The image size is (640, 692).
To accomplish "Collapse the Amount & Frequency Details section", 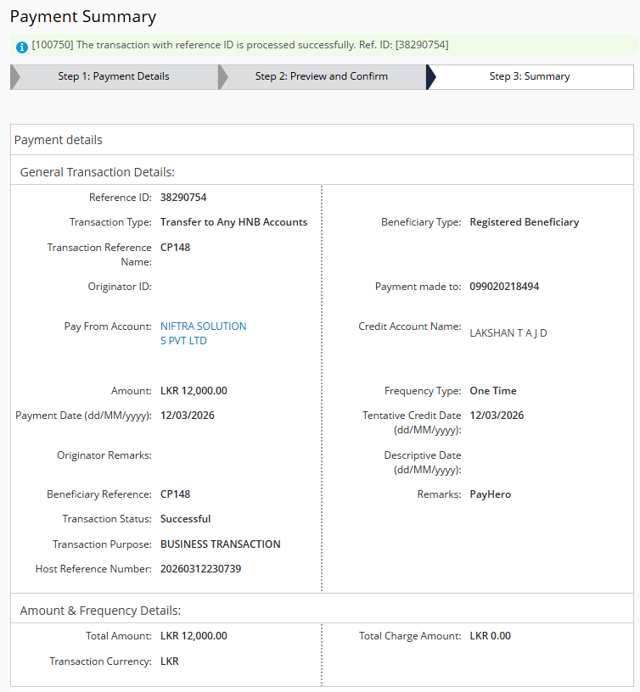I will 100,610.
